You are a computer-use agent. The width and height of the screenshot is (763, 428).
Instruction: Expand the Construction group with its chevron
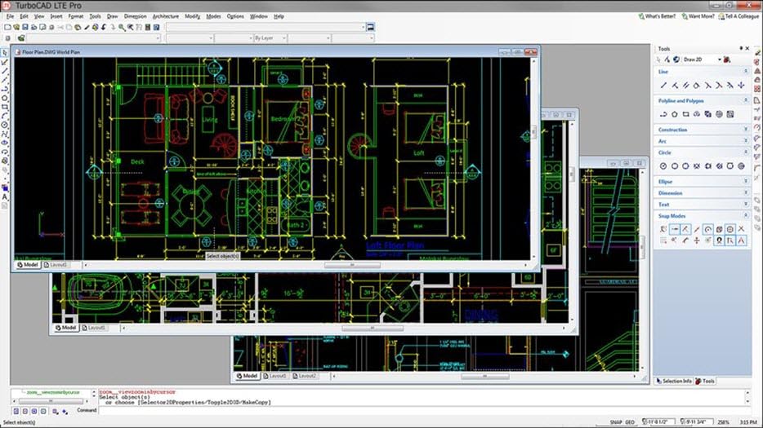tap(746, 130)
